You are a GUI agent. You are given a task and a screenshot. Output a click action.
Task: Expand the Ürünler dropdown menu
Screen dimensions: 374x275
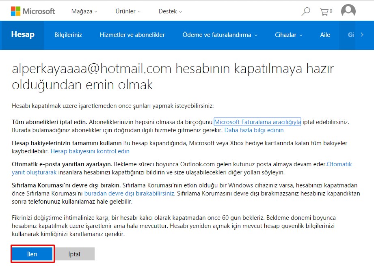click(128, 11)
